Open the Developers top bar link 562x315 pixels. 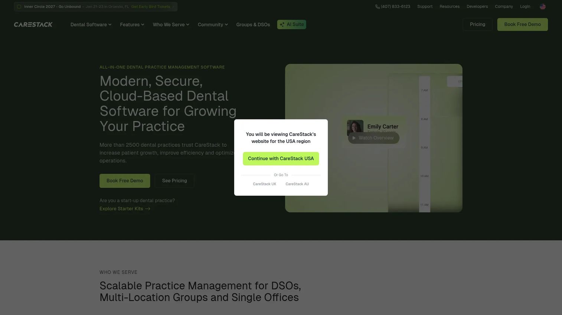pos(477,7)
